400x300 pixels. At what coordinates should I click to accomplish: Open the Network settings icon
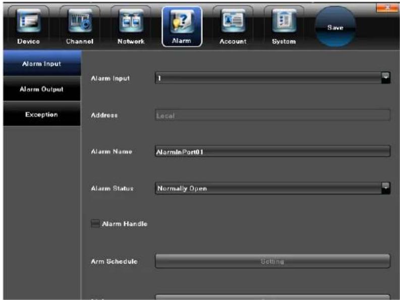(x=131, y=26)
